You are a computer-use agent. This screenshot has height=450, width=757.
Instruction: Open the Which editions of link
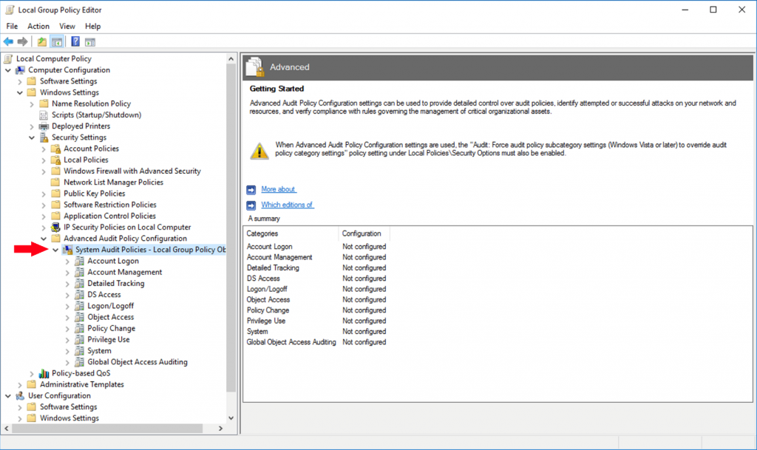(287, 205)
